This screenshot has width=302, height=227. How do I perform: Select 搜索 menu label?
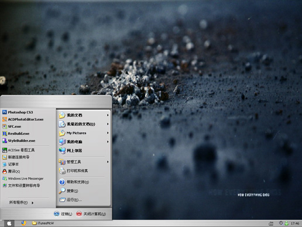(73, 191)
